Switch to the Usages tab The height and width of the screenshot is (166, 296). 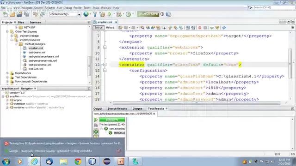pos(137,109)
